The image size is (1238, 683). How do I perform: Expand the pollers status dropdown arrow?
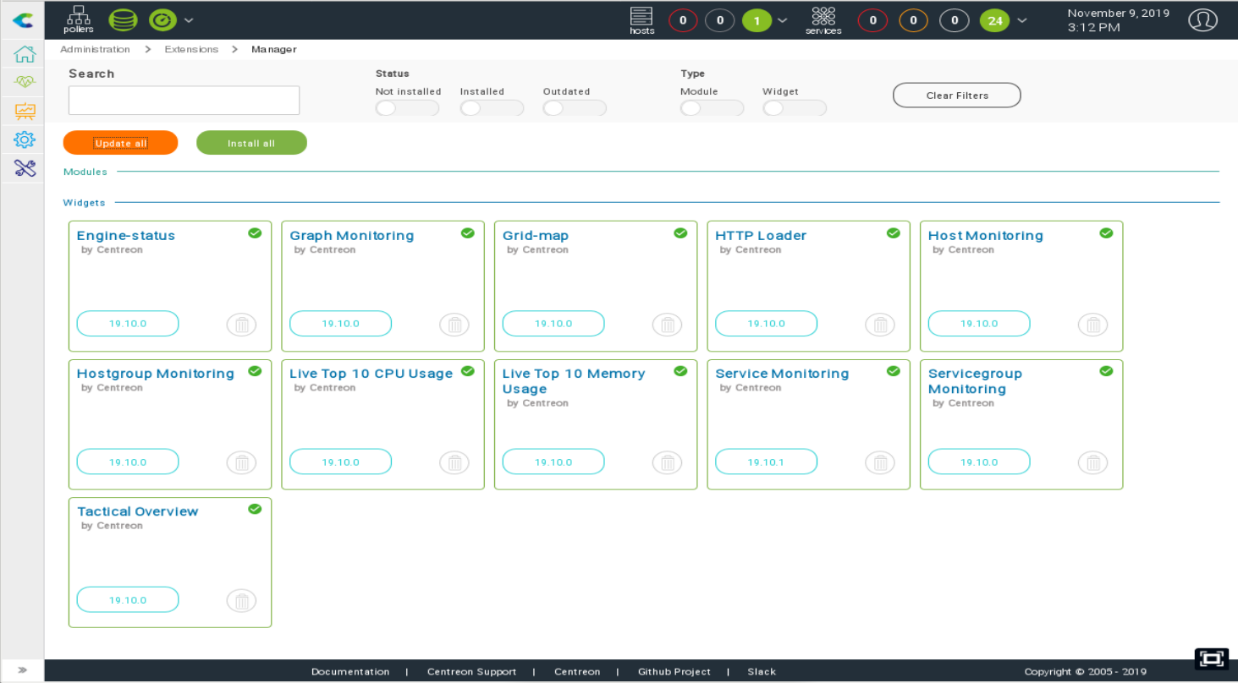coord(189,20)
